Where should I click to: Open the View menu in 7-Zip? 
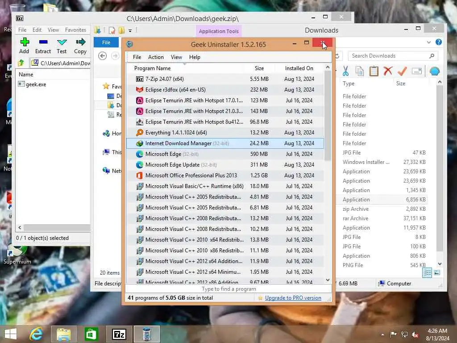(54, 30)
